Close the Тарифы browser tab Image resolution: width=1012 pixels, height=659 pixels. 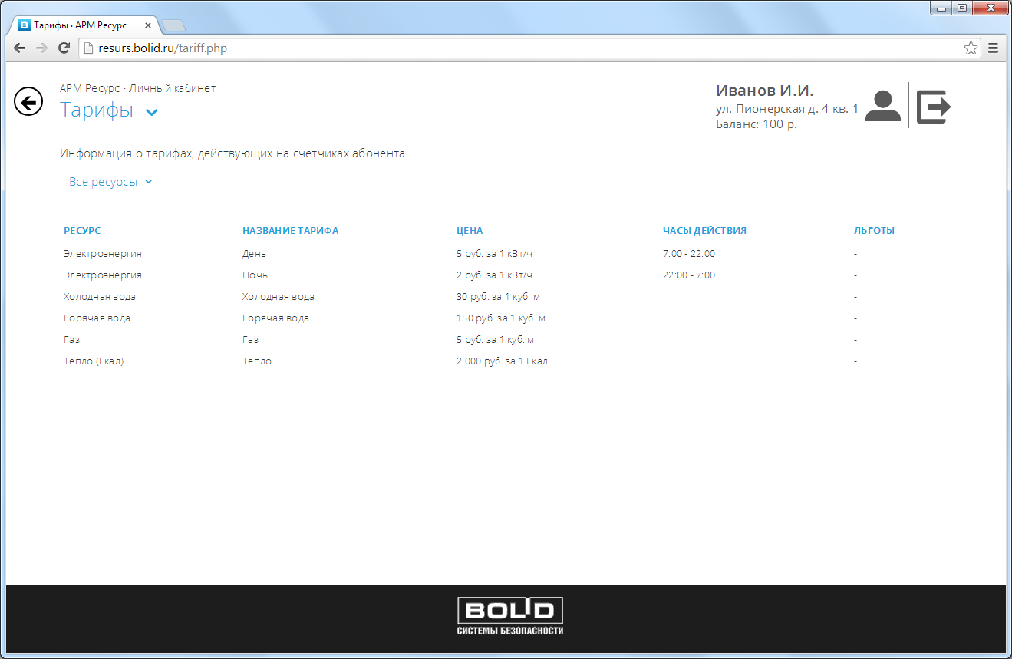point(148,25)
